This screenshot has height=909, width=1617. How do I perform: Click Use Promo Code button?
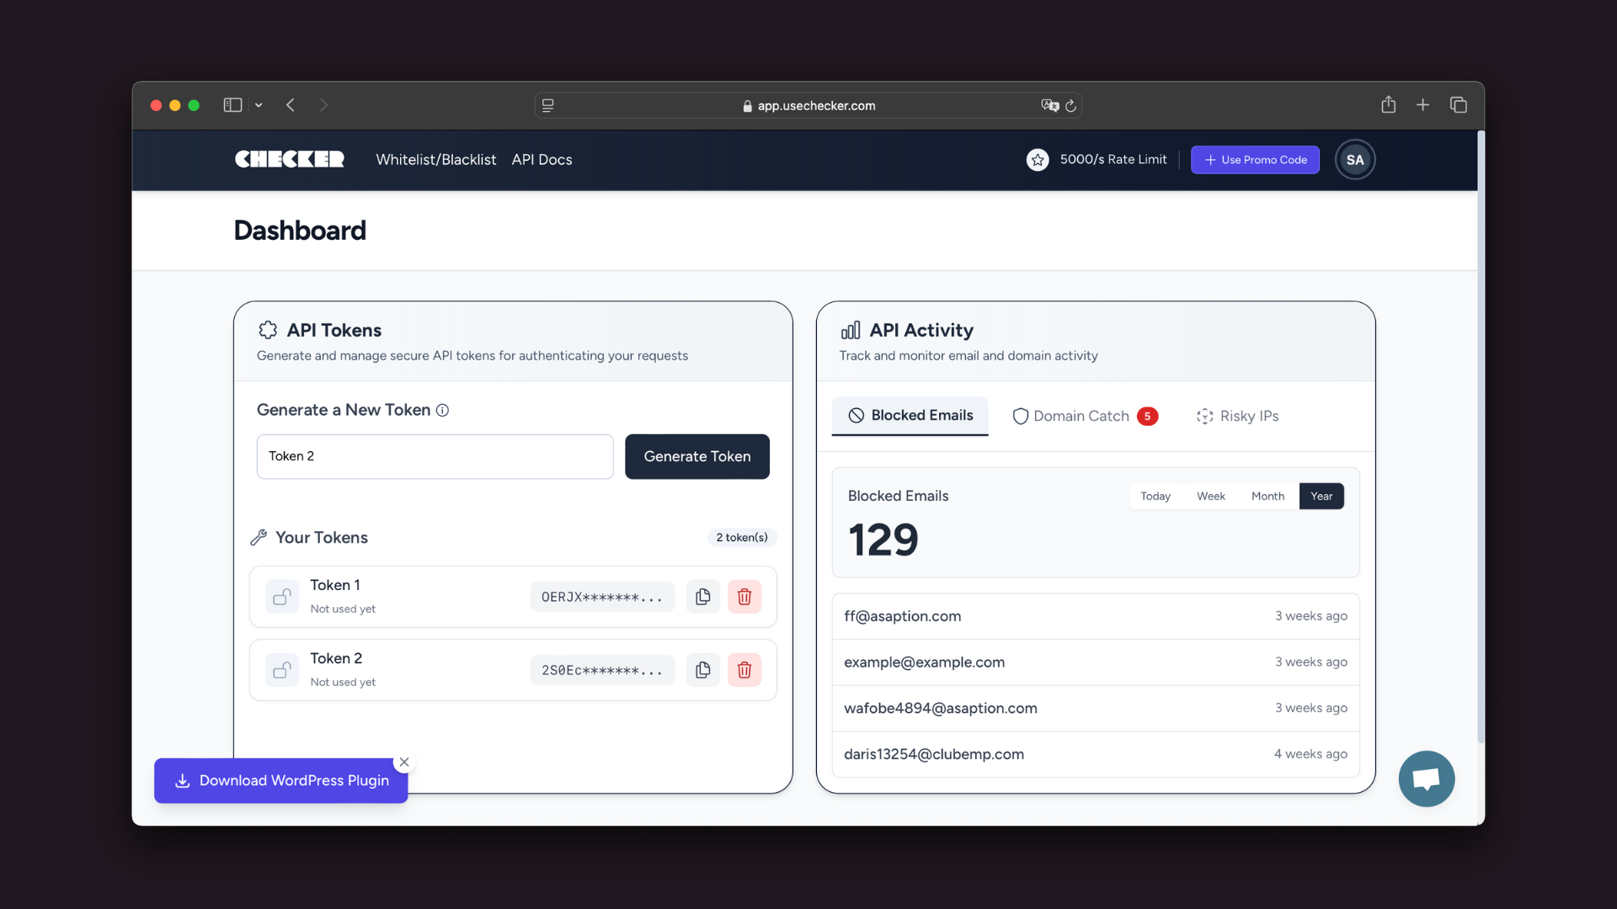tap(1255, 160)
